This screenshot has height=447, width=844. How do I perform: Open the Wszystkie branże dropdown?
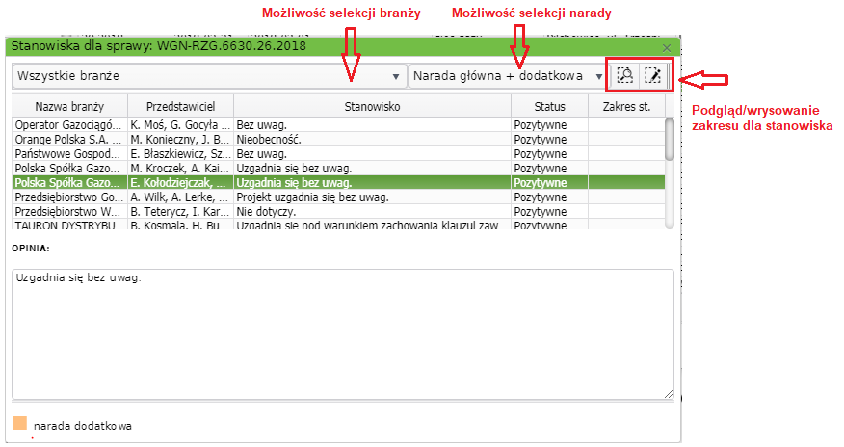point(209,76)
